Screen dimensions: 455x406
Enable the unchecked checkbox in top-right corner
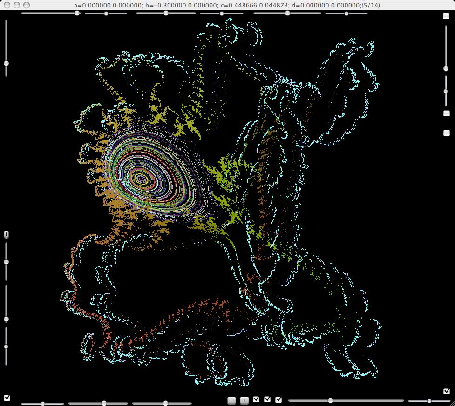[x=446, y=16]
